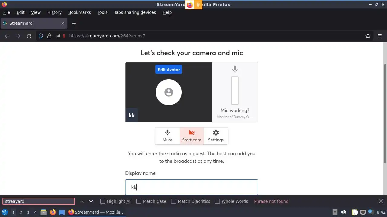The image size is (387, 217).
Task: Enable Highlight All checkbox
Action: [x=103, y=201]
